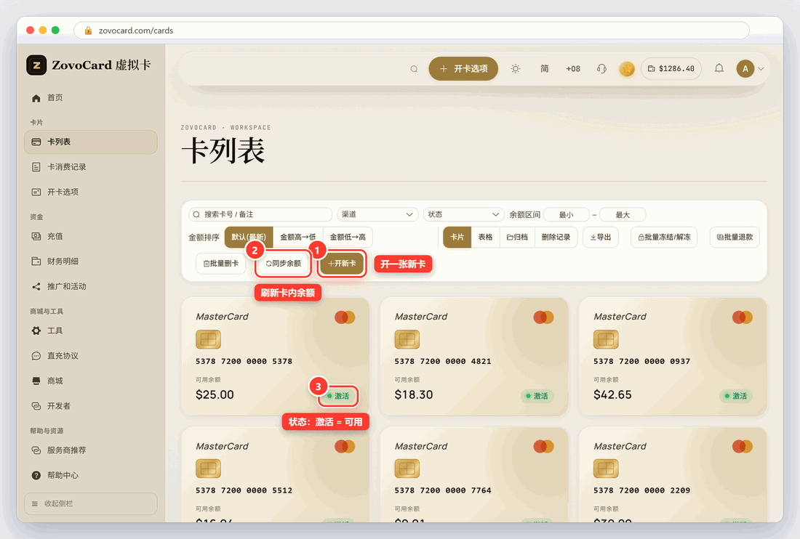Expand the user avatar menu chevron
The width and height of the screenshot is (800, 539).
pyautogui.click(x=761, y=69)
